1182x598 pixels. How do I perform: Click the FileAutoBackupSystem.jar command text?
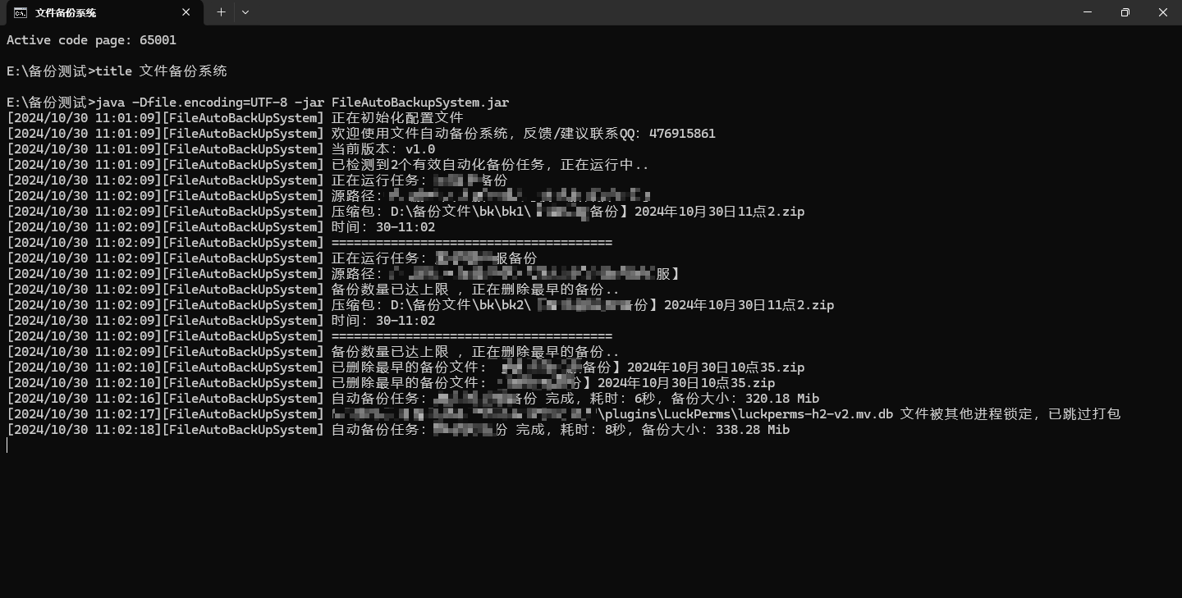[420, 103]
